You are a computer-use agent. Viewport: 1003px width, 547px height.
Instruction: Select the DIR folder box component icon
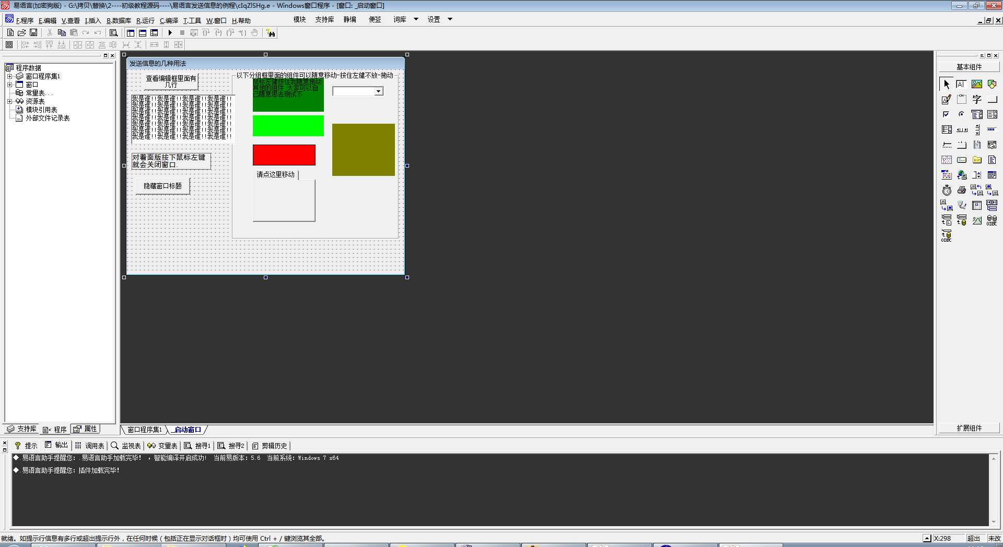(977, 160)
